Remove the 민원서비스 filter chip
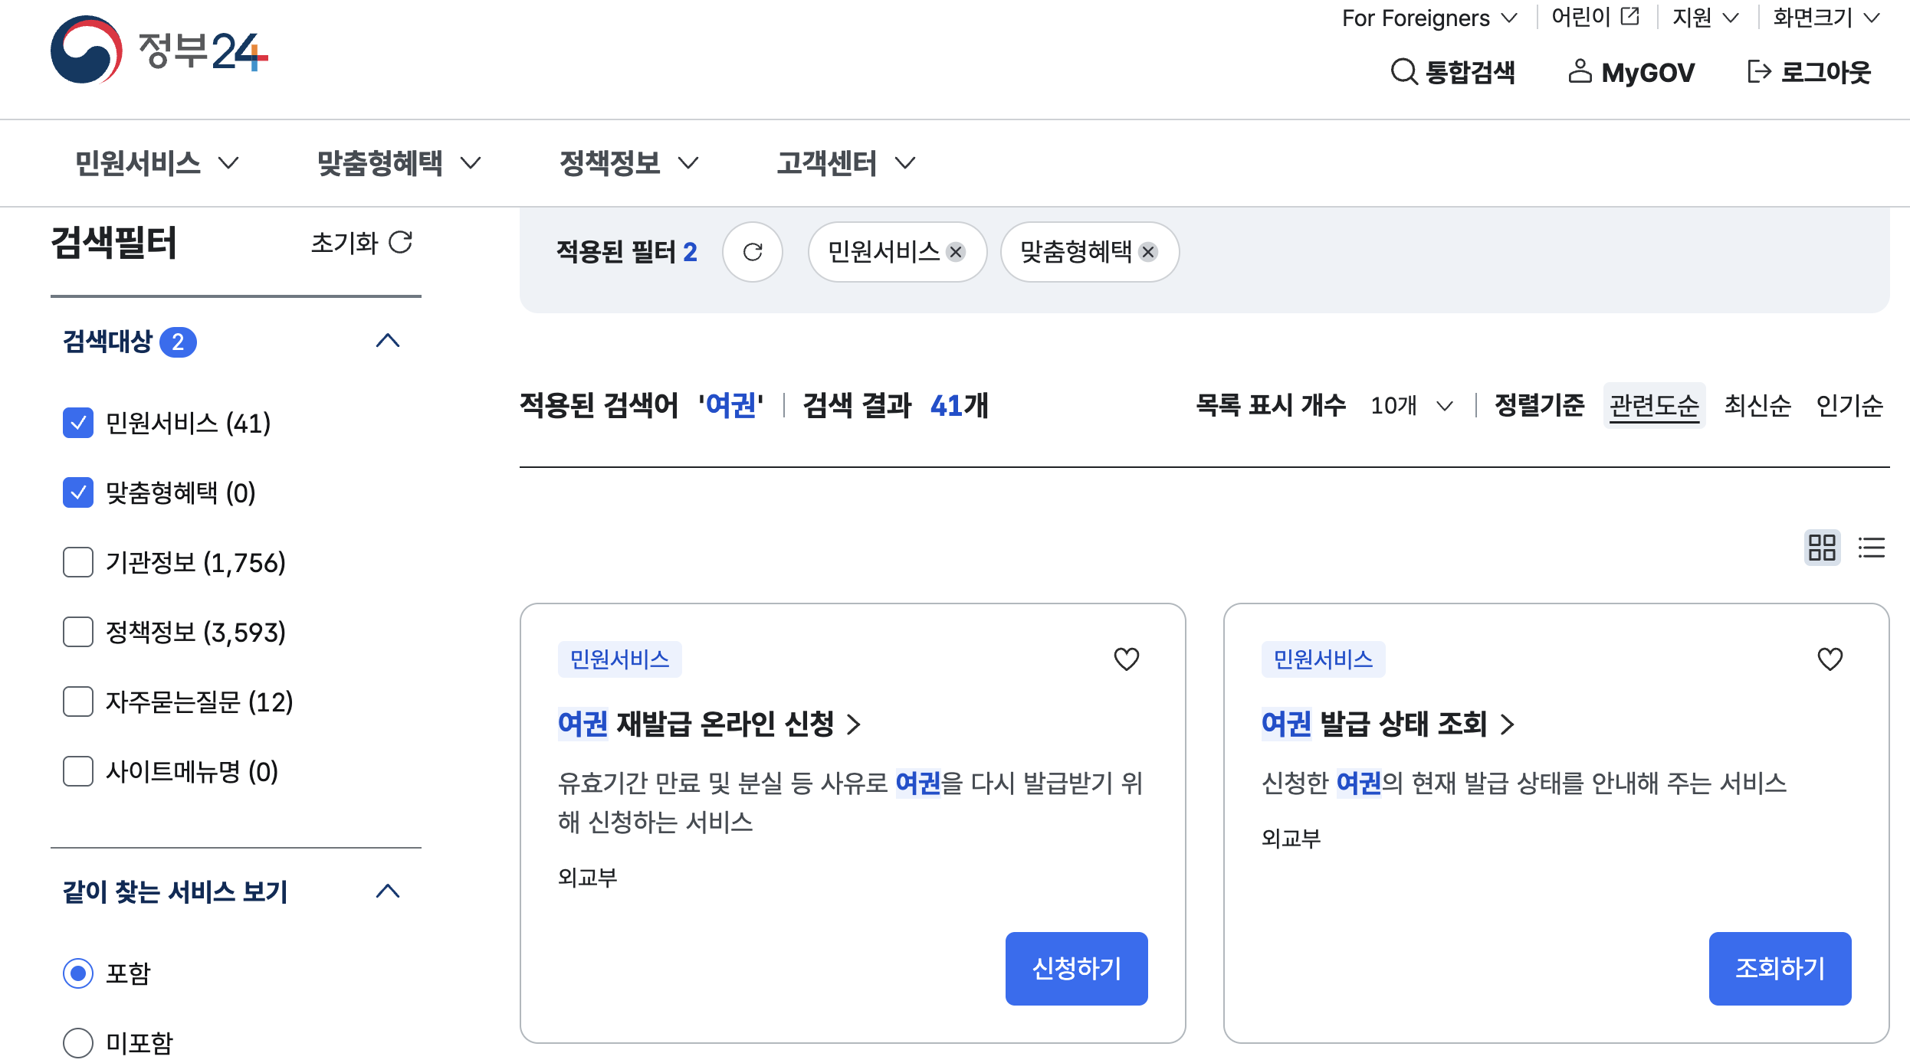 pyautogui.click(x=956, y=252)
